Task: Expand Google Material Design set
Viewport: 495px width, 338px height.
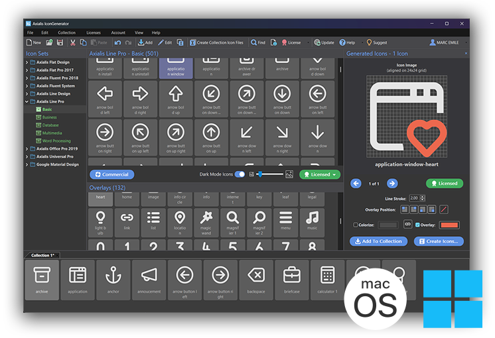Action: [27, 164]
